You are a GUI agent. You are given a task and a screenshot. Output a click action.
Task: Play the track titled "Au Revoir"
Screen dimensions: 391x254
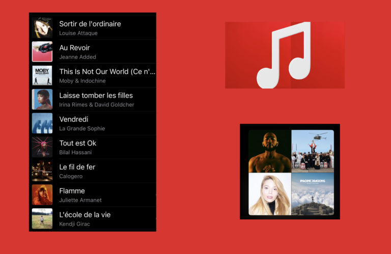coord(74,48)
